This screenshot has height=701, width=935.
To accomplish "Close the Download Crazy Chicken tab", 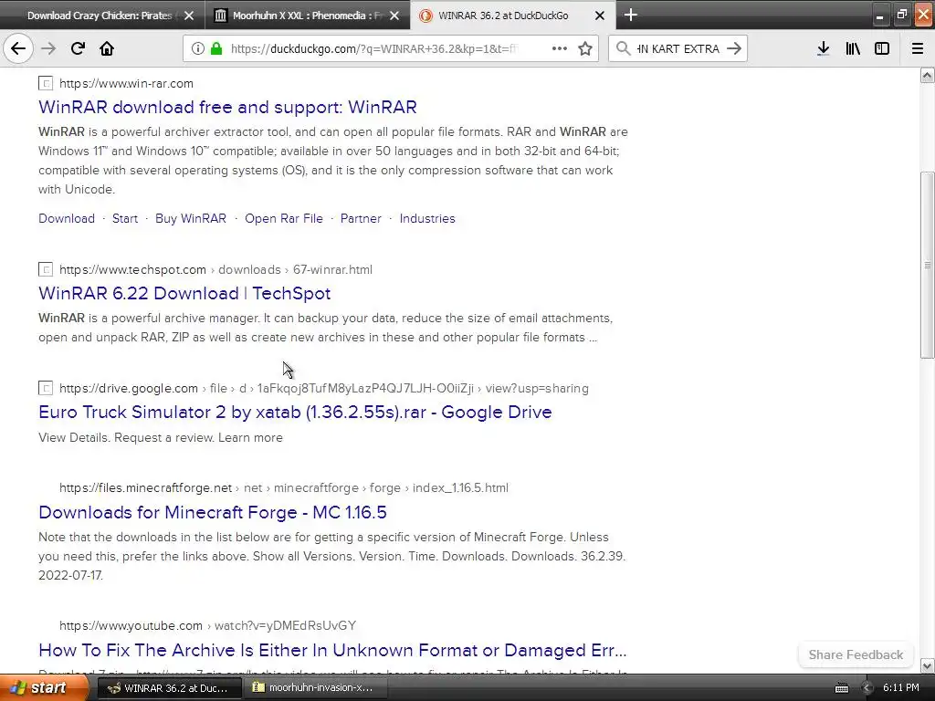I will 189,16.
